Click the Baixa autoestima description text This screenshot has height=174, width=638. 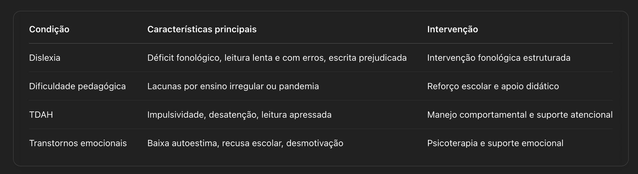(x=245, y=143)
